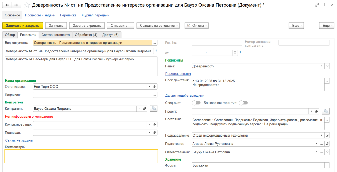Click the help question mark beside date field
The height and width of the screenshot is (172, 337).
click(240, 53)
